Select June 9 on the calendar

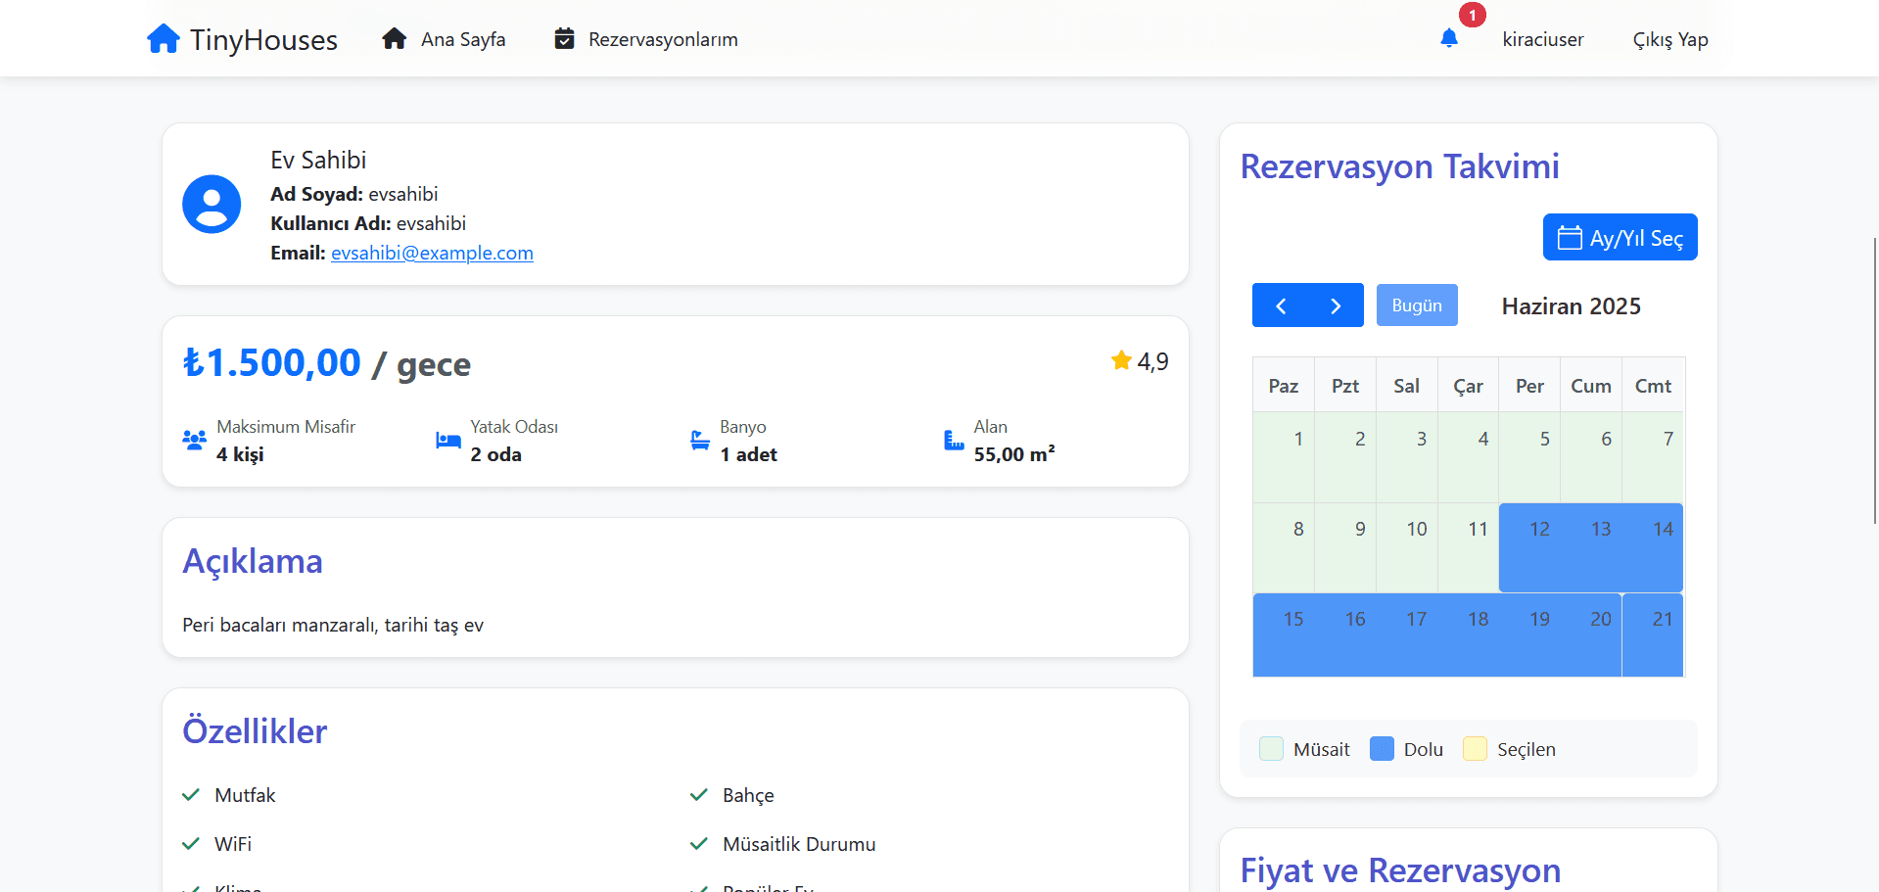pos(1345,547)
